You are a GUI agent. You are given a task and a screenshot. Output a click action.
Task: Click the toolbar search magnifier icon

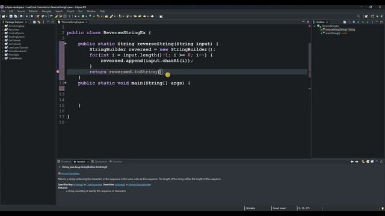[359, 16]
